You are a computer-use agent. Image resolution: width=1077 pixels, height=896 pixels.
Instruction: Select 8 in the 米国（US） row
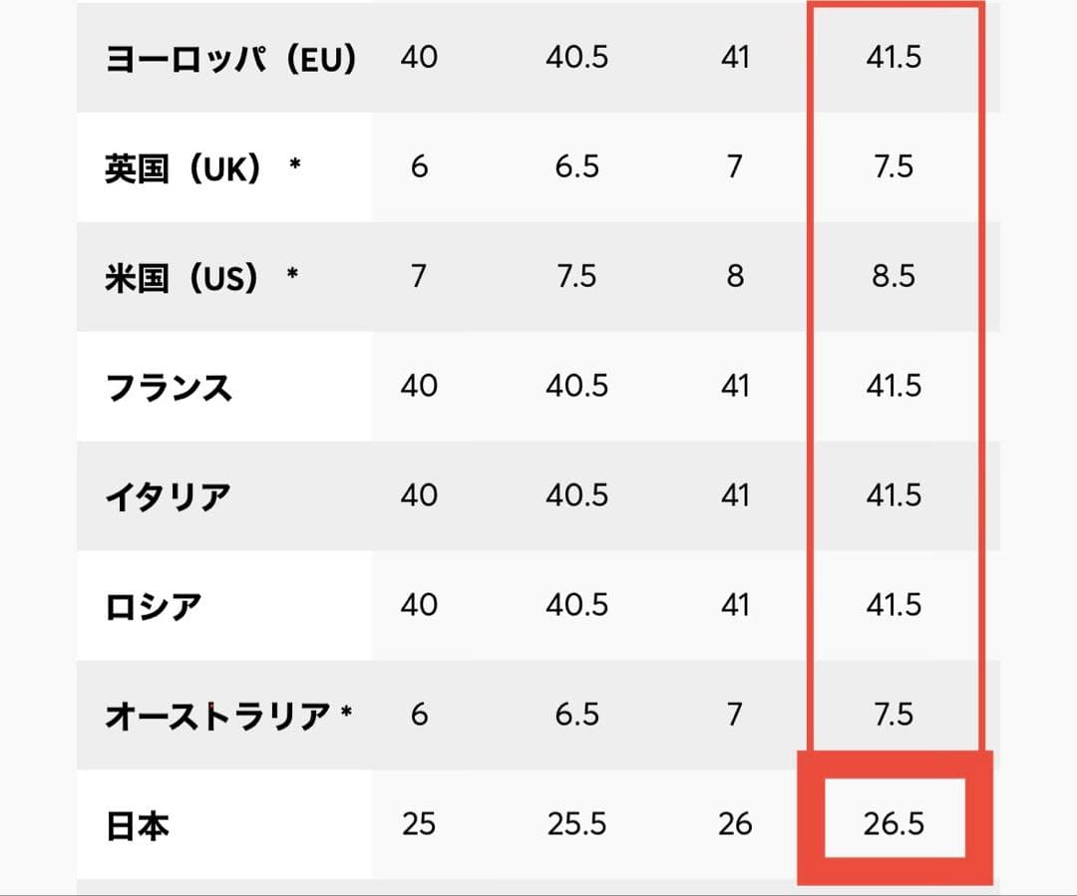735,276
